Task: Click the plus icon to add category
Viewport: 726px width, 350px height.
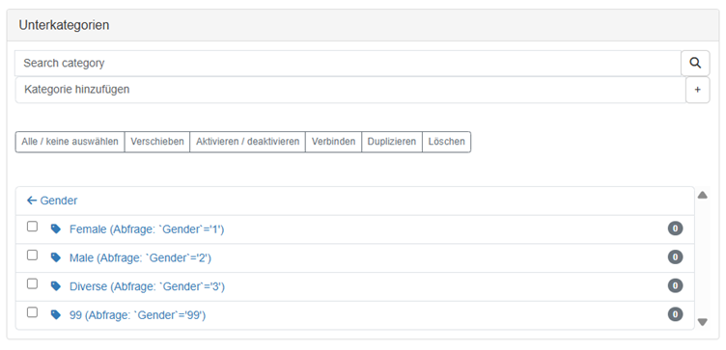Action: (697, 90)
